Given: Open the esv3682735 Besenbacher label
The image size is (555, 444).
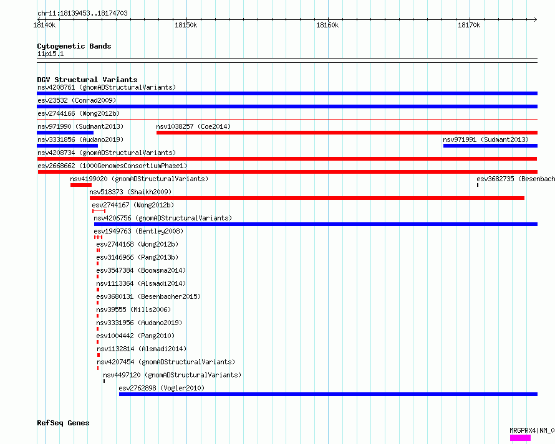Looking at the screenshot, I should click(516, 179).
